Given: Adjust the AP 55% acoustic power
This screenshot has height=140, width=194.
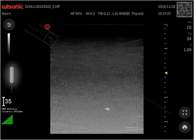Looking at the screenshot, I should click(x=76, y=14).
